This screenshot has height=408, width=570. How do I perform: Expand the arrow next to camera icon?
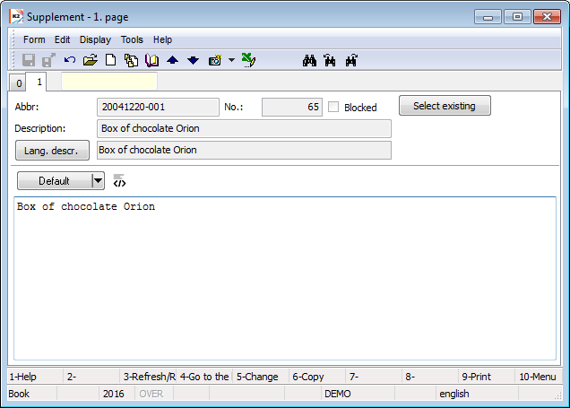pos(231,60)
